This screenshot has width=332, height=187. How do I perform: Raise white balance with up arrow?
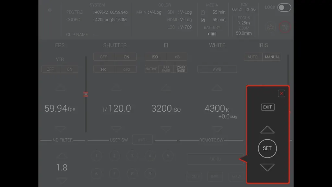pyautogui.click(x=217, y=87)
